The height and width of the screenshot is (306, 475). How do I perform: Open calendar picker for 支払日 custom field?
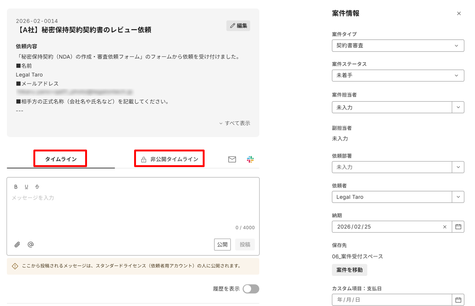(458, 300)
